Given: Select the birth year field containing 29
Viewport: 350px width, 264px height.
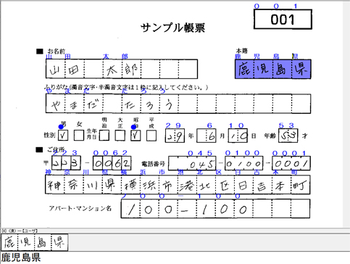Looking at the screenshot, I should 175,136.
